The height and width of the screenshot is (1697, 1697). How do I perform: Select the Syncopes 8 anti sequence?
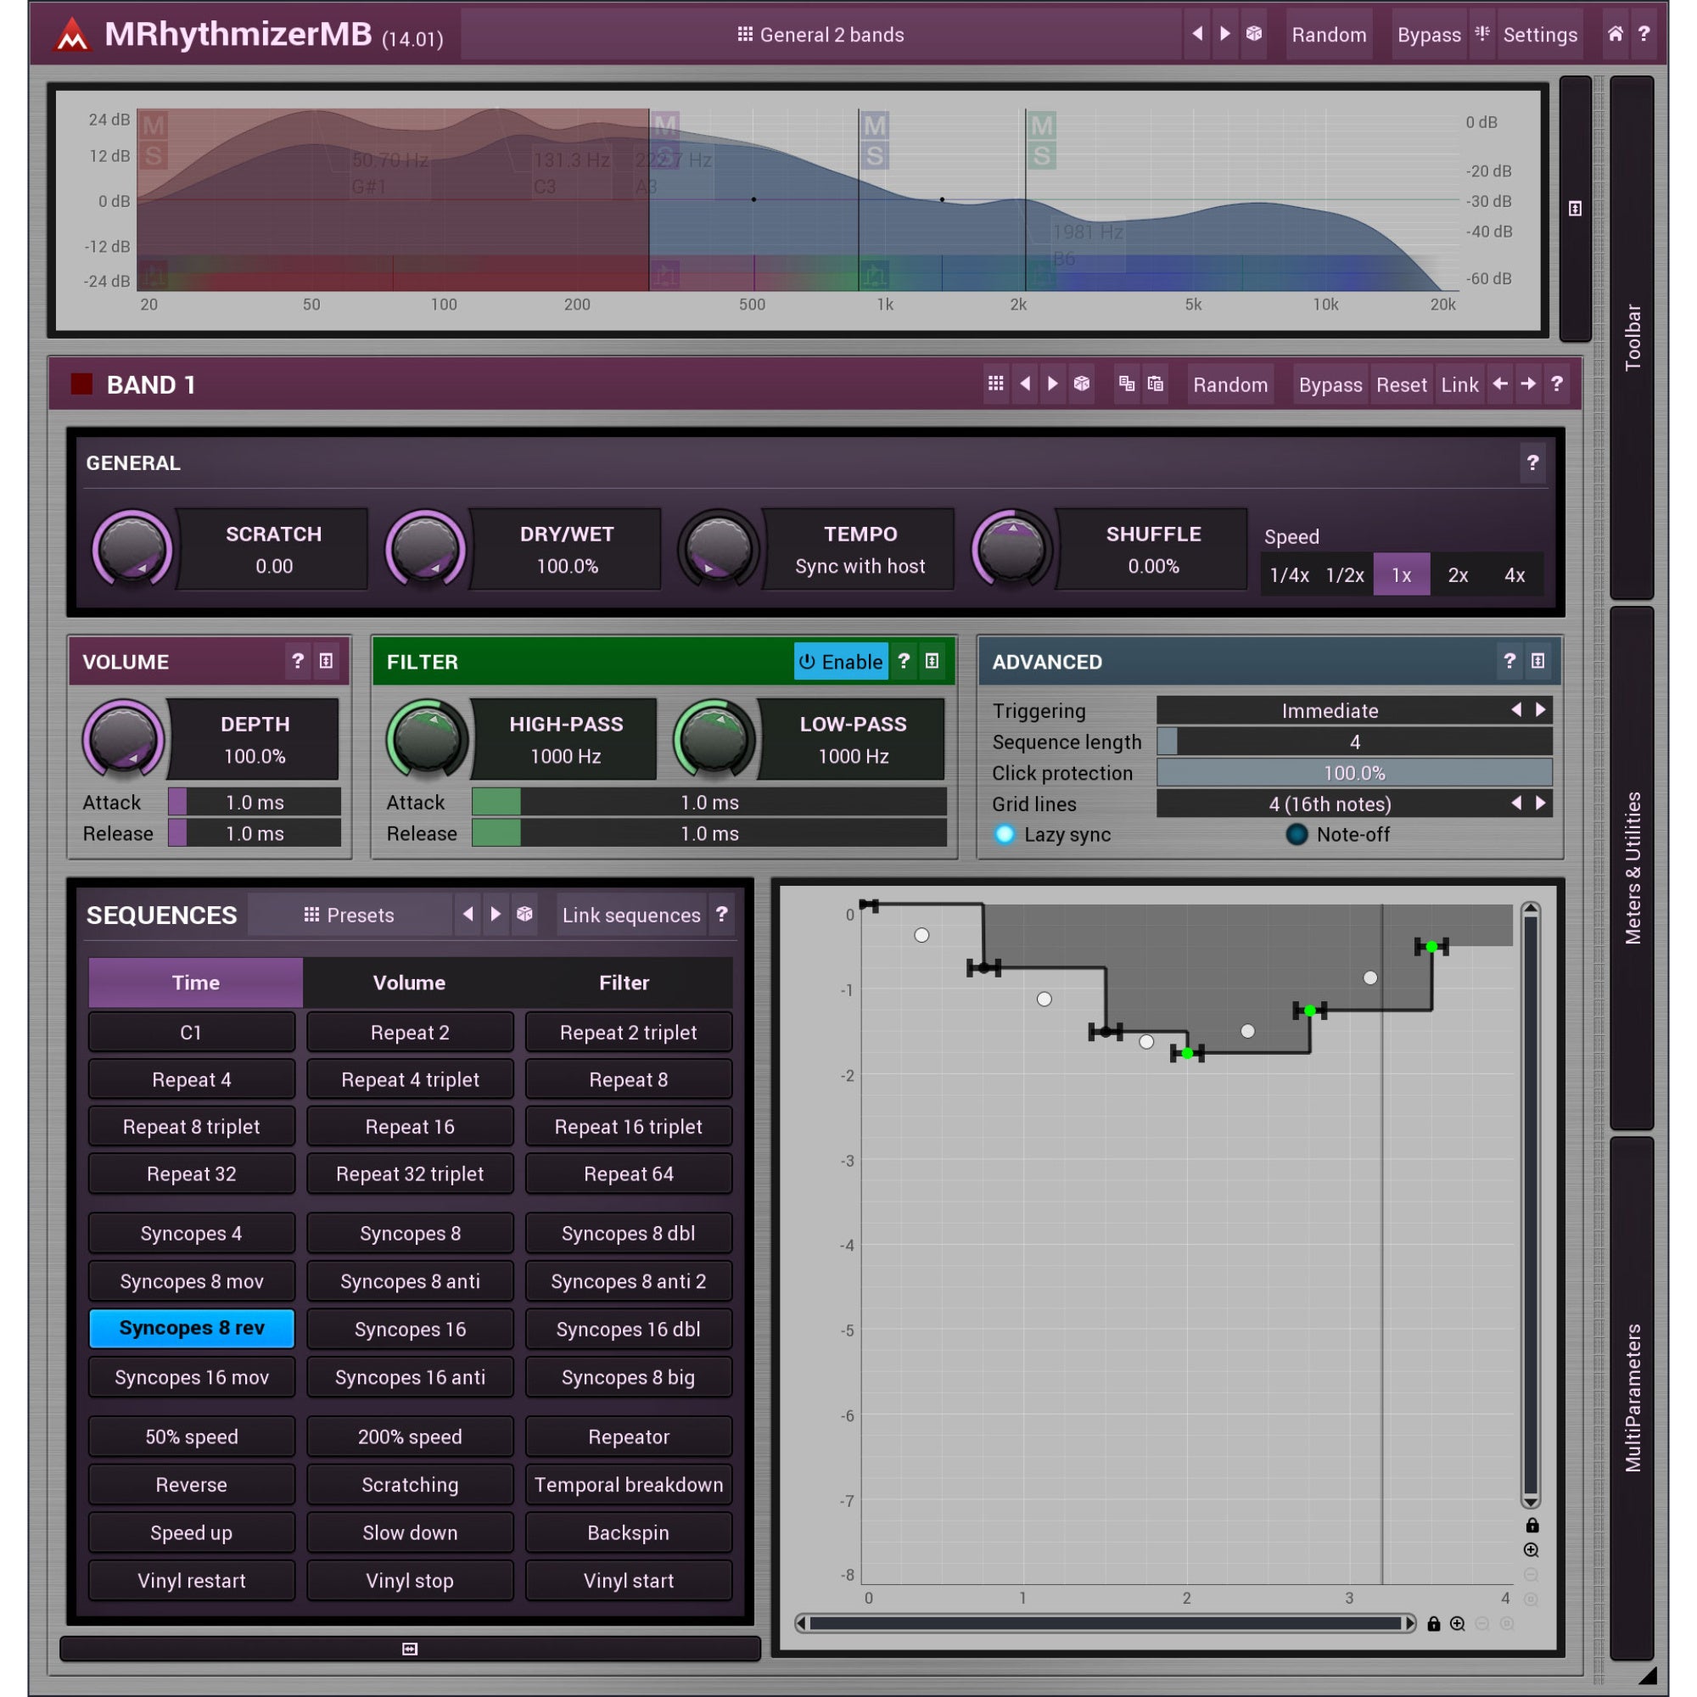(x=409, y=1280)
